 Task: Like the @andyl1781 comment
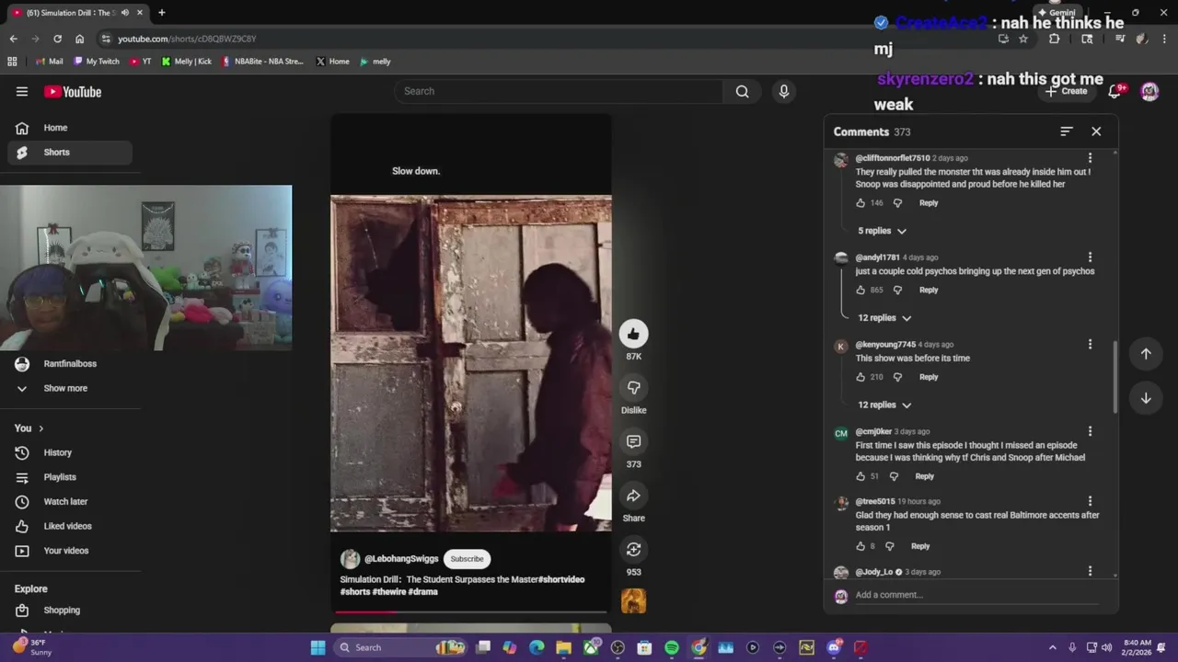[860, 290]
